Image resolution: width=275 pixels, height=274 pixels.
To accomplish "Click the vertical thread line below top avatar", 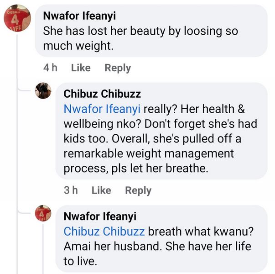I will (17, 137).
